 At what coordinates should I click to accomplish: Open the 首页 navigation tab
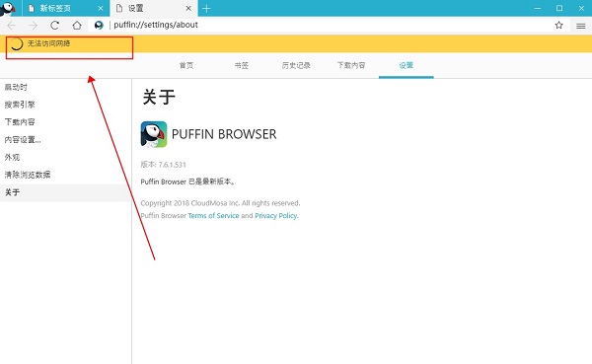(186, 65)
